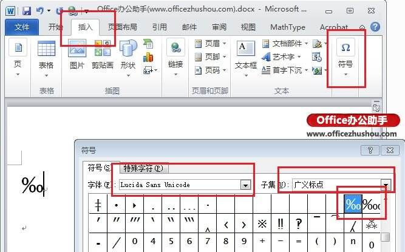Open the 页 Pages dropdown
The width and height of the screenshot is (405, 252).
[18, 58]
